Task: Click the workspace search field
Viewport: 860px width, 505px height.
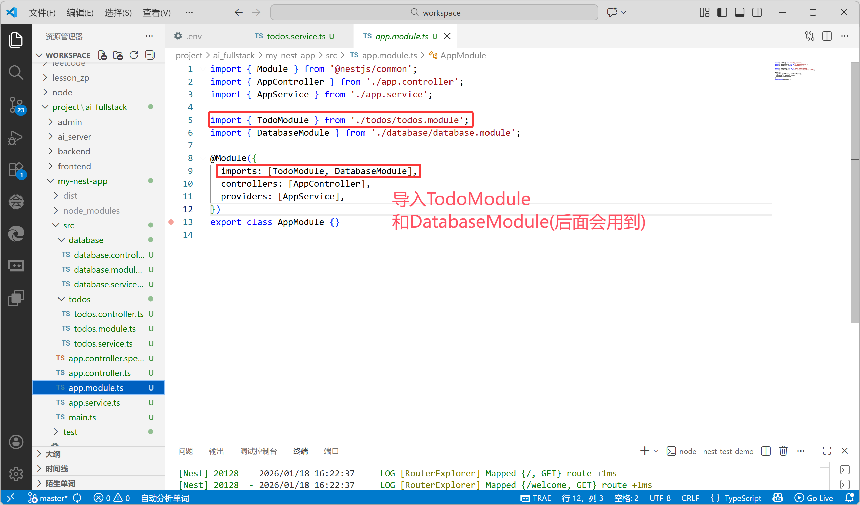Action: (x=434, y=13)
